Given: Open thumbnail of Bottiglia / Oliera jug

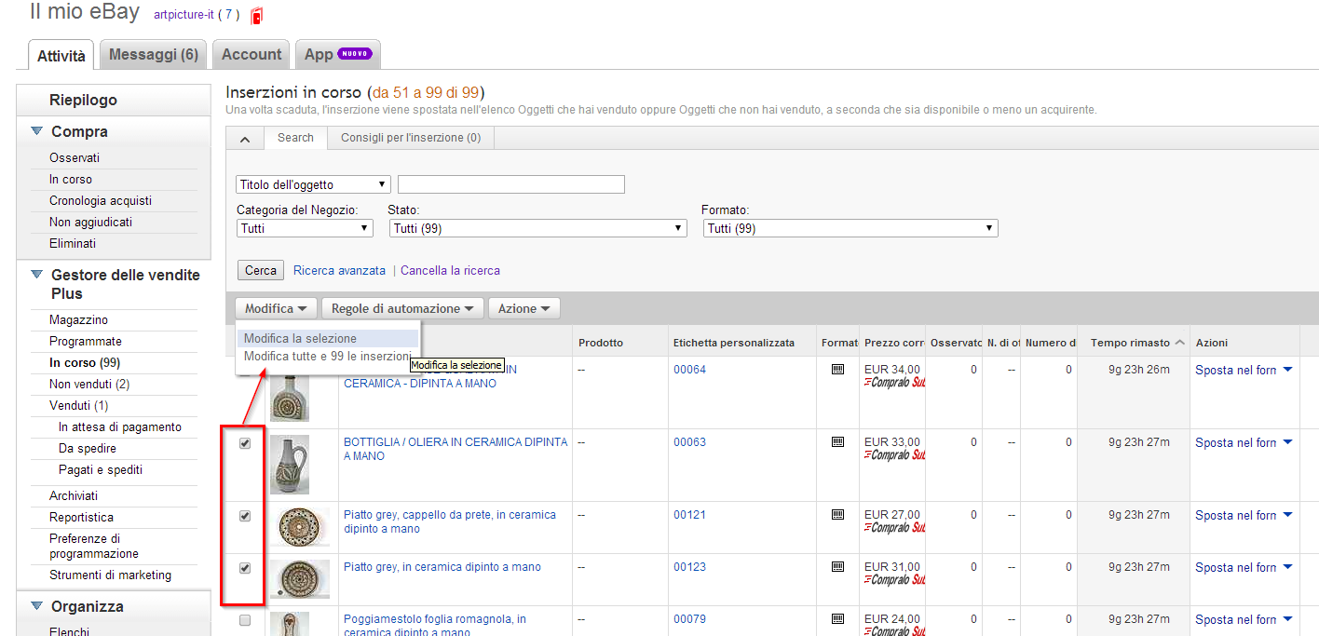Looking at the screenshot, I should tap(290, 464).
